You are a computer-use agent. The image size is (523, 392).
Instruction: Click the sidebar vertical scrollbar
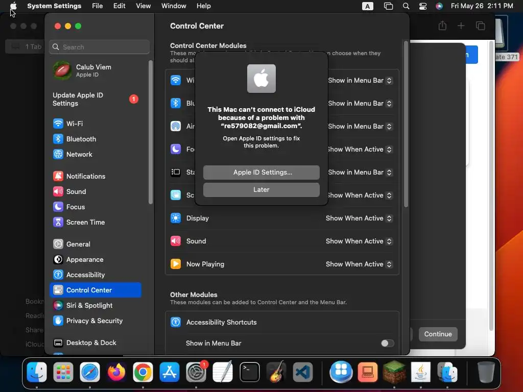click(x=151, y=132)
